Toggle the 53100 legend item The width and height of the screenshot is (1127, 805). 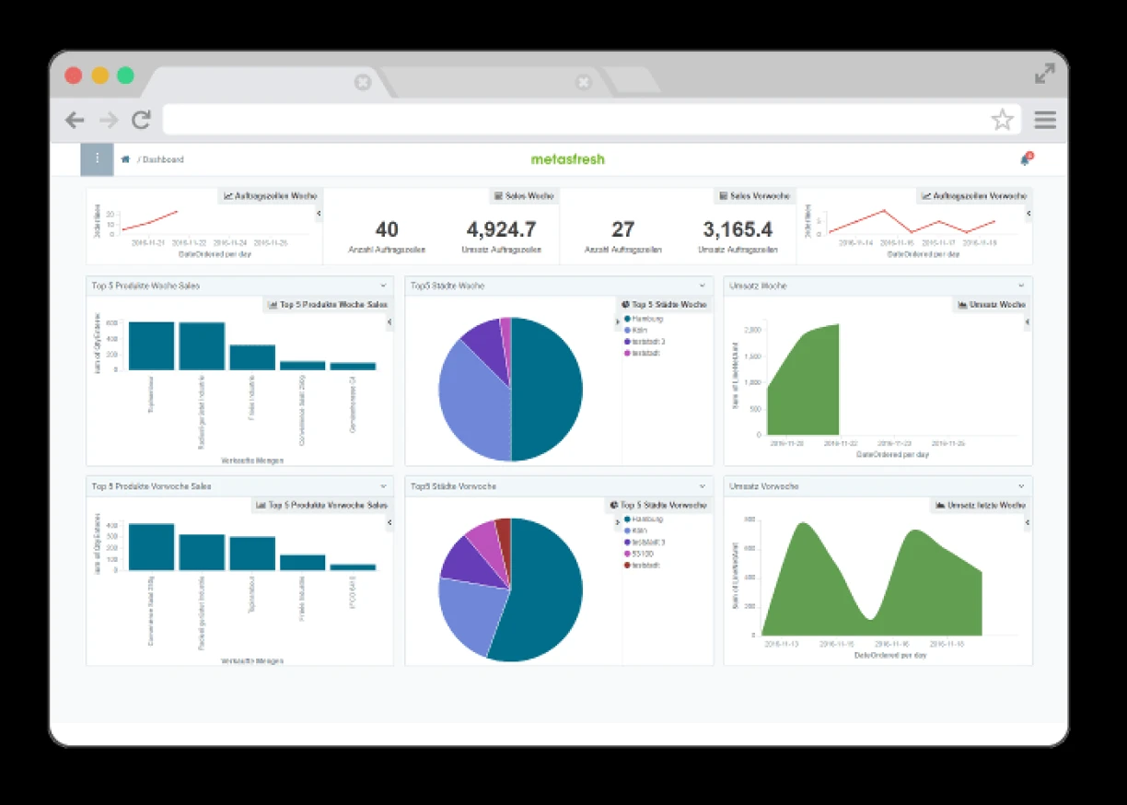[x=643, y=554]
